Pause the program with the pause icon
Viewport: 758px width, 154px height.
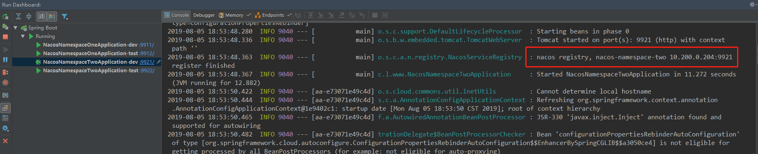5,60
